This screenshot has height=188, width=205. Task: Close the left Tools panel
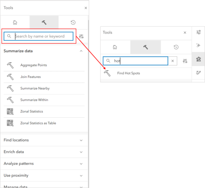point(86,8)
